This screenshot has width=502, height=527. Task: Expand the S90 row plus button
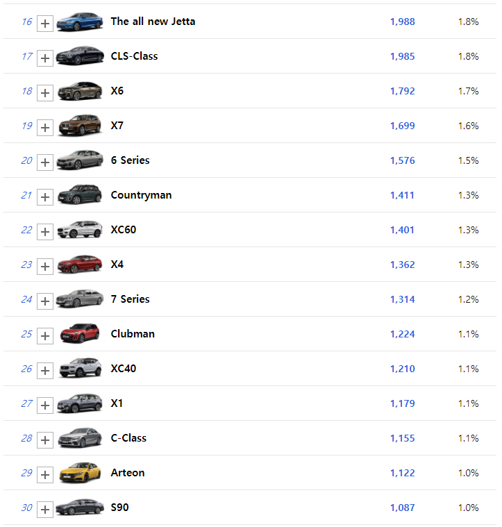click(45, 510)
